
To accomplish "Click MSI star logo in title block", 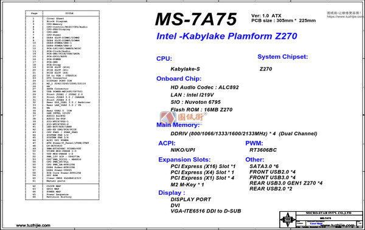I will click(288, 220).
